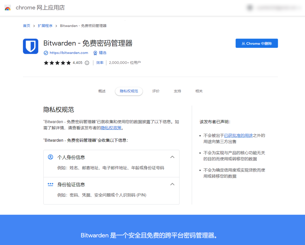This screenshot has width=305, height=245.
Task: Click the 身份验证信息 row title
Action: [71, 184]
